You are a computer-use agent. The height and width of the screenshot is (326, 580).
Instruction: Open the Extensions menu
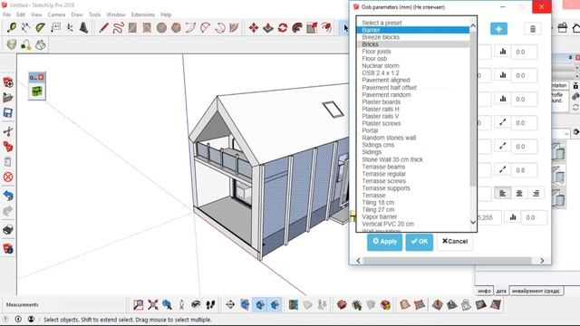(x=143, y=14)
